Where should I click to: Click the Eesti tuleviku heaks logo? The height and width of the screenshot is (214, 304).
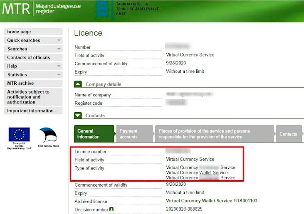coord(48,135)
